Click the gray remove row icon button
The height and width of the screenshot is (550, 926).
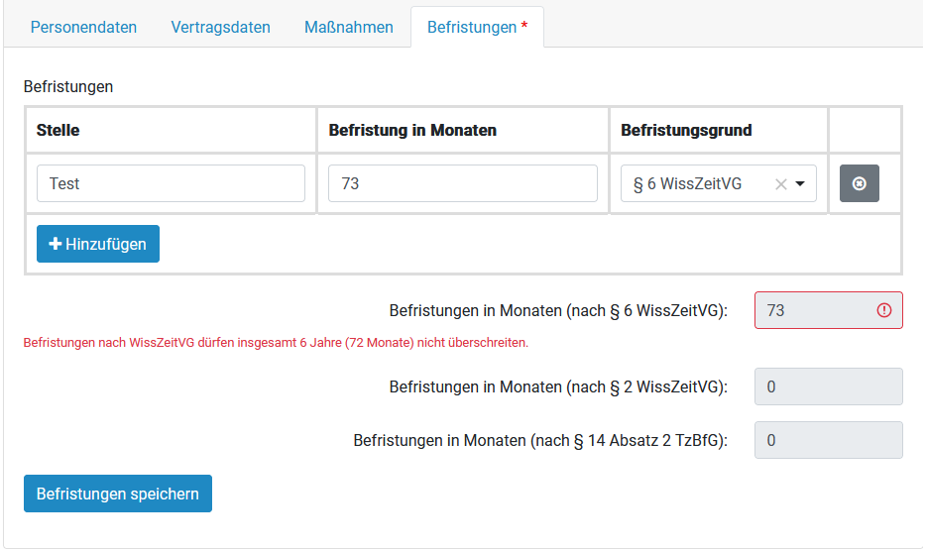coord(859,183)
